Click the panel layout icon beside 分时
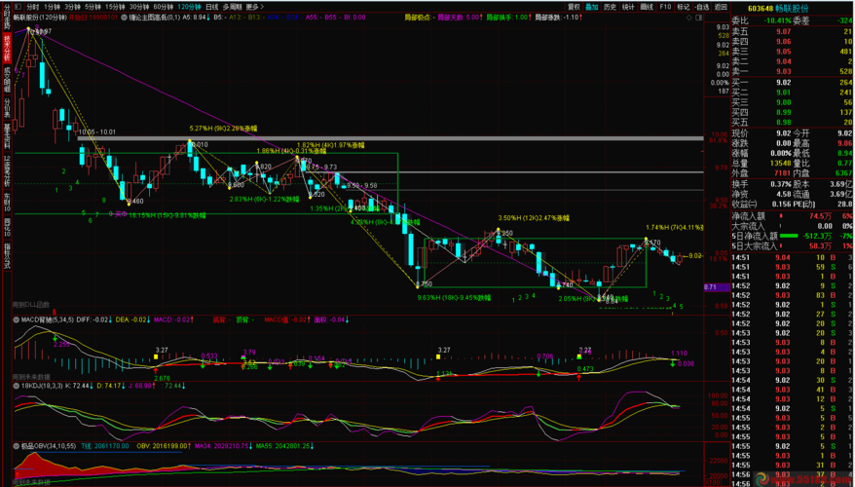 coord(19,6)
